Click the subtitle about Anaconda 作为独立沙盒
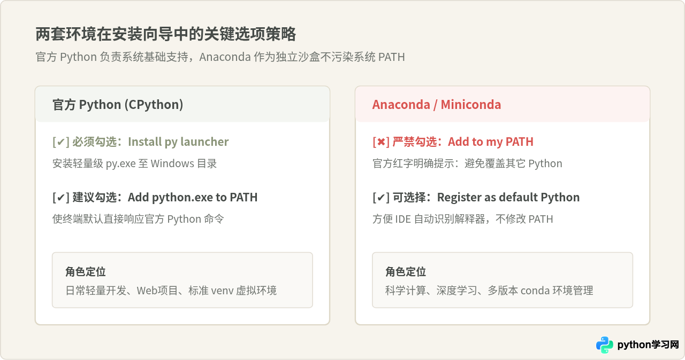Viewport: 685px width, 360px height. (220, 57)
